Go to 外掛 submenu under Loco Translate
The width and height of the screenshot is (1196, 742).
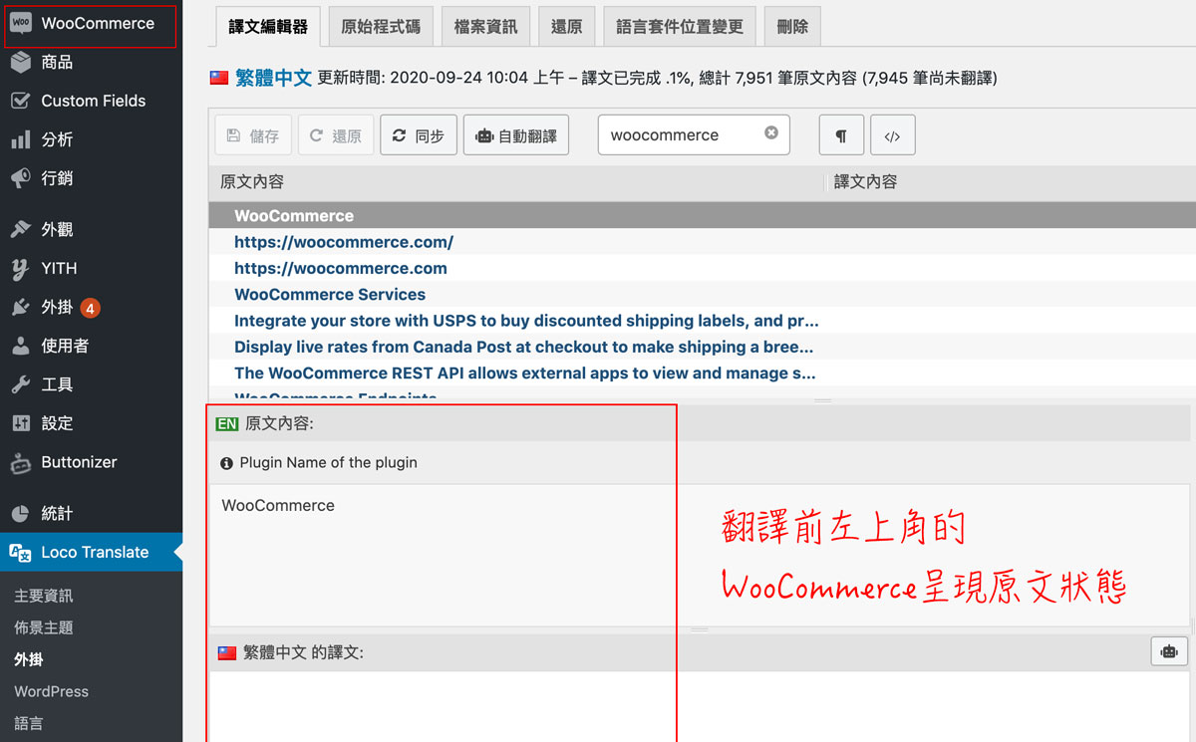pyautogui.click(x=29, y=659)
